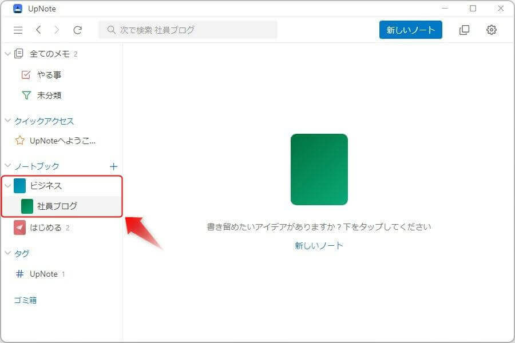Collapse the ビジネス notebook chevron
This screenshot has width=515, height=343.
pos(8,186)
